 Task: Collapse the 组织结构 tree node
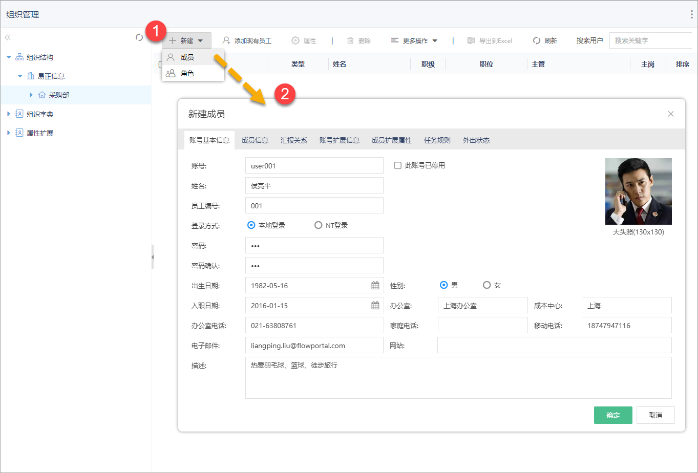pyautogui.click(x=9, y=57)
